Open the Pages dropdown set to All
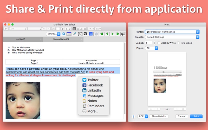 pos(151,48)
